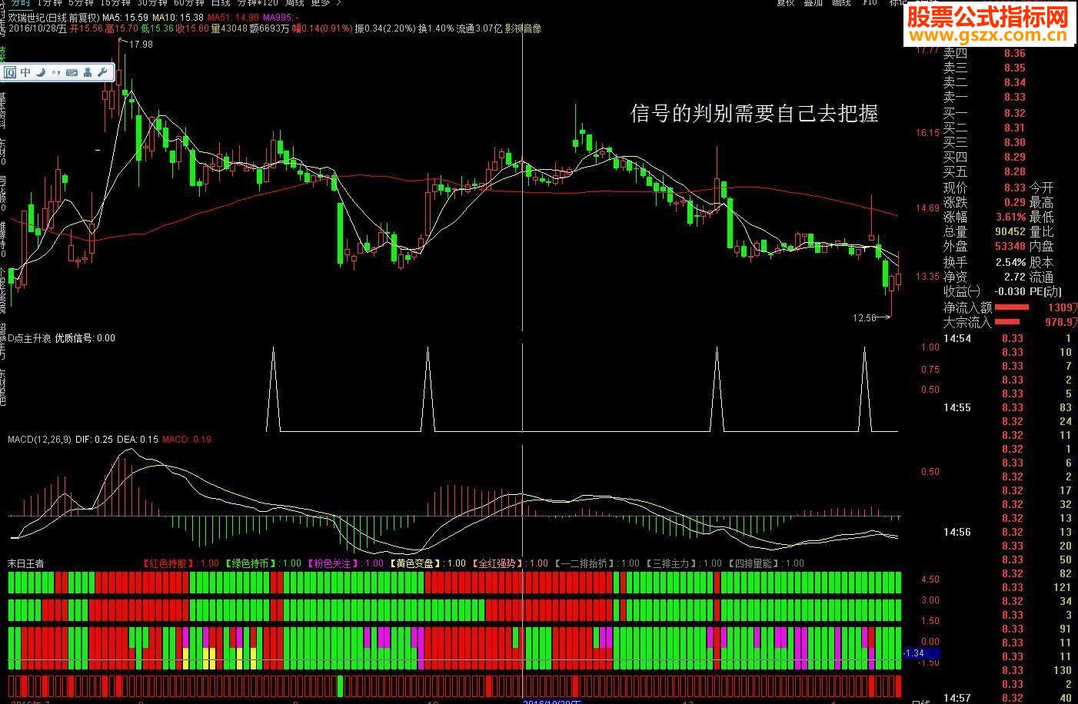This screenshot has height=704, width=1078.
Task: Click 影视音像 sector label
Action: [523, 29]
